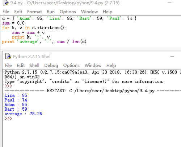Click the 'Lisa : 85' shell output line
The height and width of the screenshot is (147, 181).
[16, 95]
